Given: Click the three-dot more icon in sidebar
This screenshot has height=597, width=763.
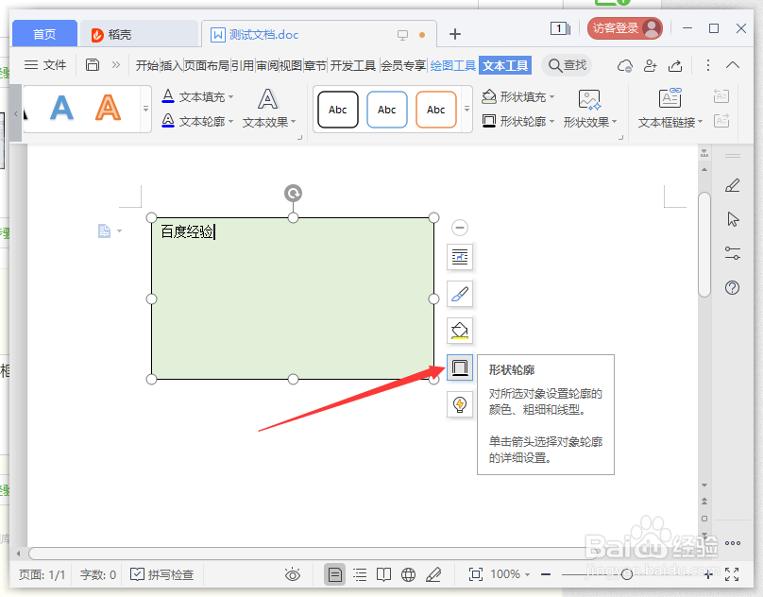Looking at the screenshot, I should tap(733, 543).
